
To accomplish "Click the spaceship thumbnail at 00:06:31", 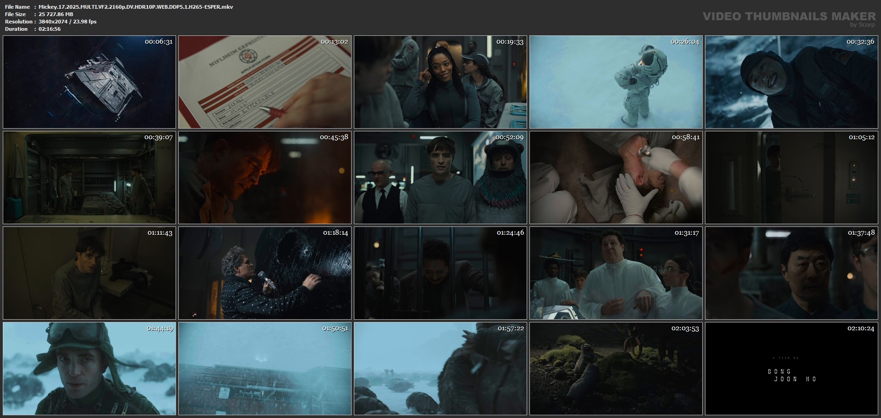I will pyautogui.click(x=89, y=82).
